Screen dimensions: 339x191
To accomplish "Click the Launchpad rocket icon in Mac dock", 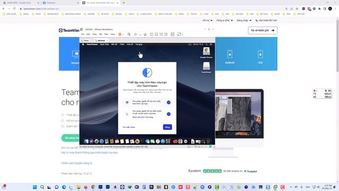I will (96, 142).
